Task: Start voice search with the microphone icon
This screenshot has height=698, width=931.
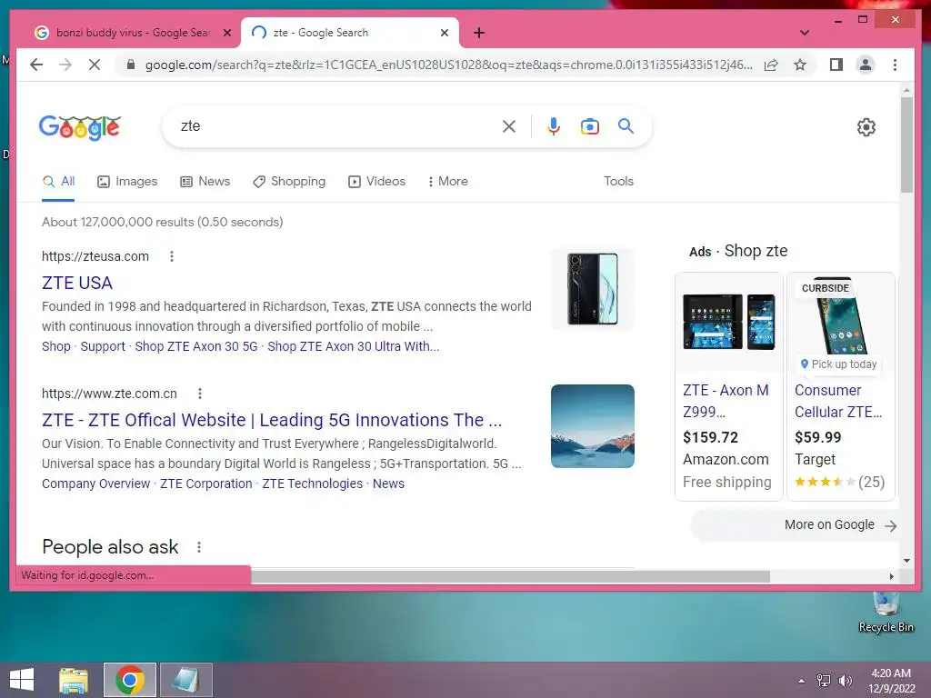Action: (554, 125)
